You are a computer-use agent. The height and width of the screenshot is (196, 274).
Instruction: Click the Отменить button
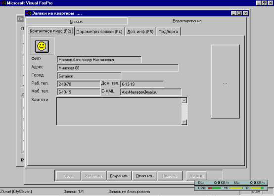point(144,176)
